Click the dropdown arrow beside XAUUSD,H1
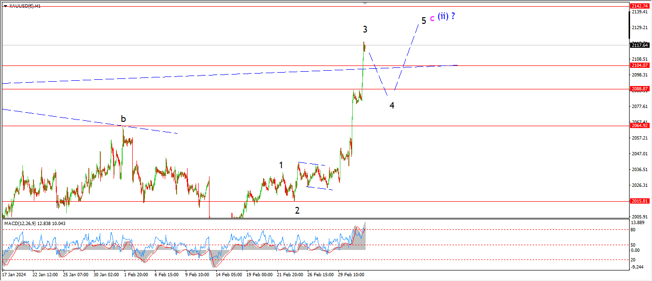The image size is (652, 281). [x=5, y=6]
